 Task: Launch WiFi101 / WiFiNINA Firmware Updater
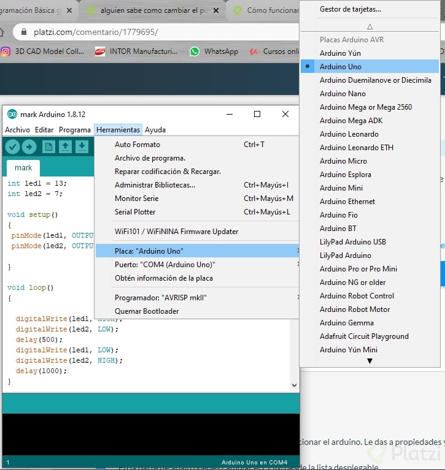[197, 232]
